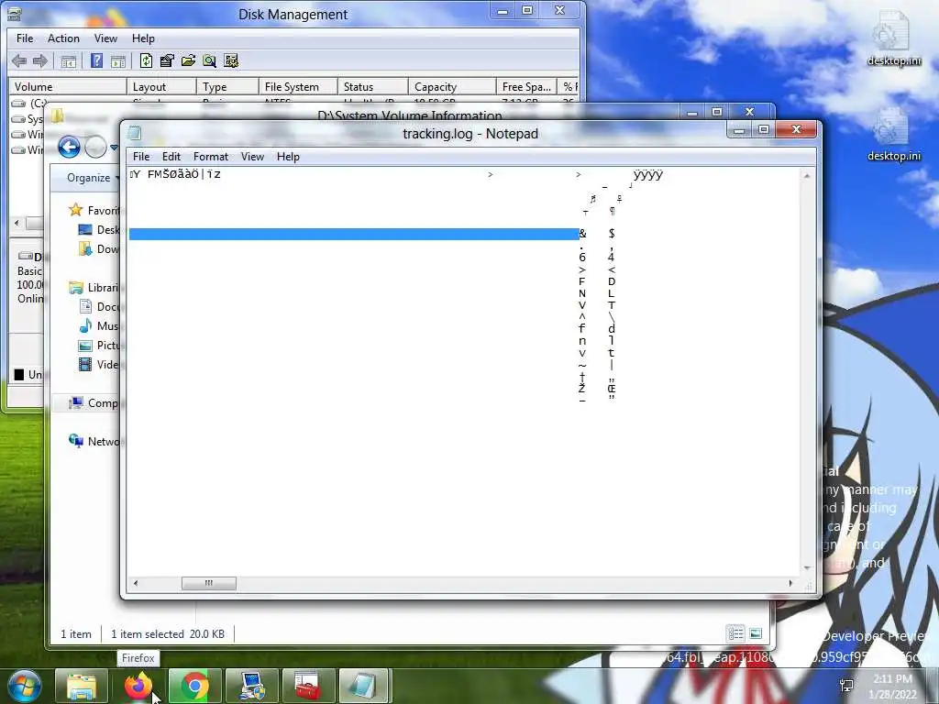The width and height of the screenshot is (939, 704).
Task: Click the Refresh icon in Disk Management toolbar
Action: (x=146, y=61)
